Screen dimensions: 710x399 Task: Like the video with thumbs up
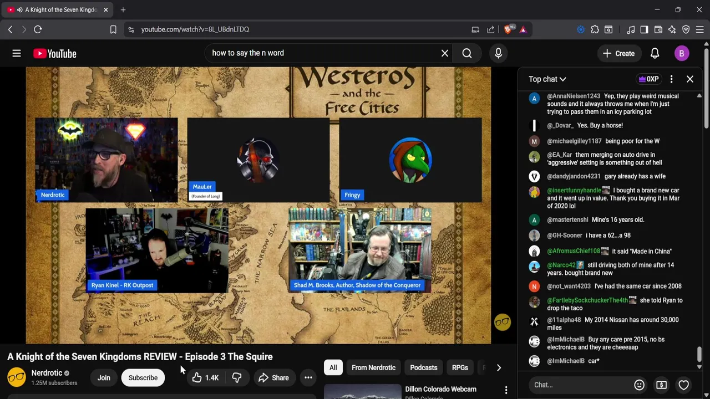(x=206, y=378)
